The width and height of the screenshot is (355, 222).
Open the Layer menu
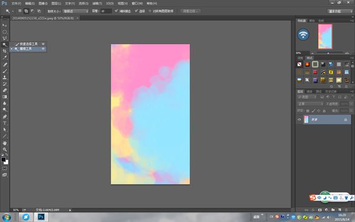(56, 4)
